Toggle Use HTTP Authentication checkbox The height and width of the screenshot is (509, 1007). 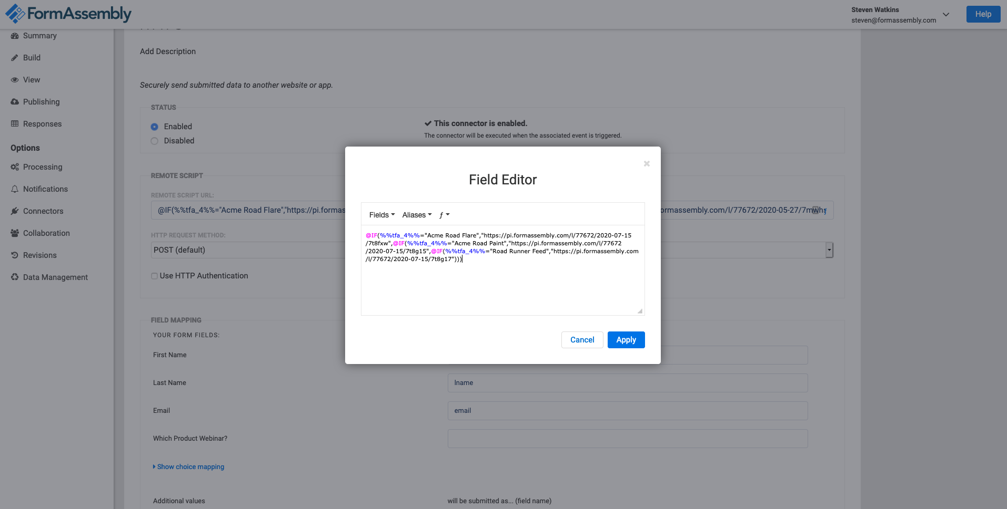tap(154, 276)
